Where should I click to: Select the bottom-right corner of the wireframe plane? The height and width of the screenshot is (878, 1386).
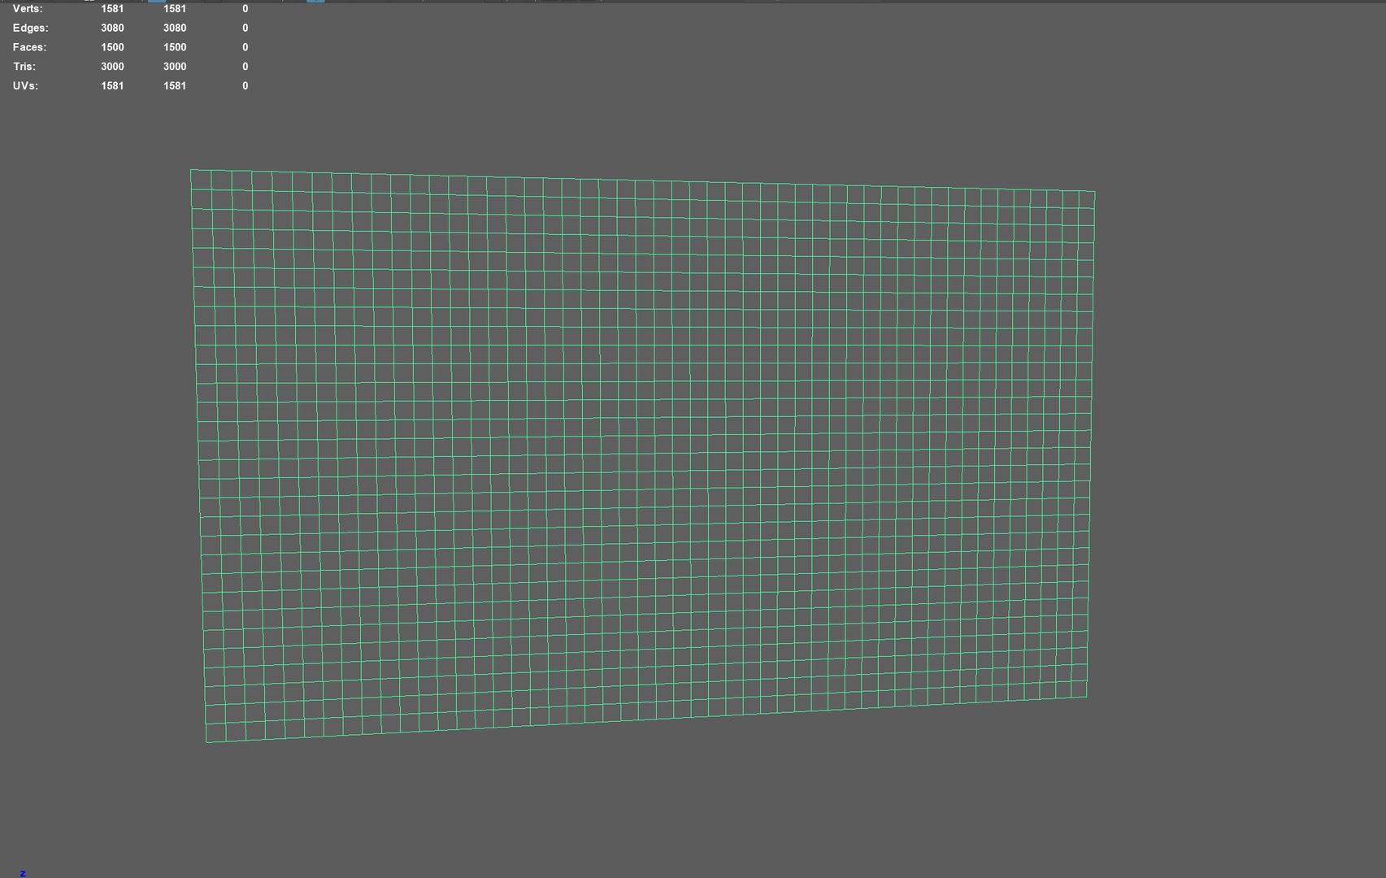tap(1087, 696)
